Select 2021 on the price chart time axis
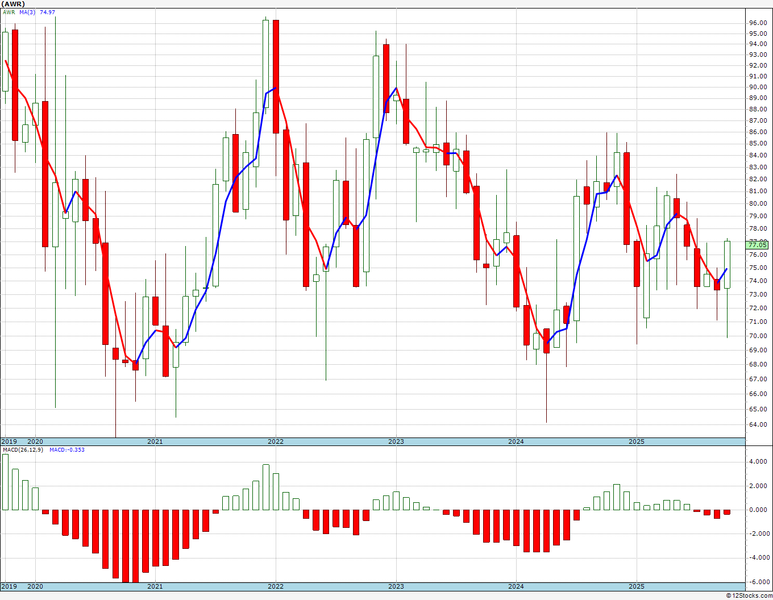Viewport: 773px width, 600px height. [x=155, y=441]
